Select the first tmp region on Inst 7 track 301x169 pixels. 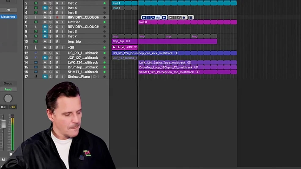tap(125, 36)
